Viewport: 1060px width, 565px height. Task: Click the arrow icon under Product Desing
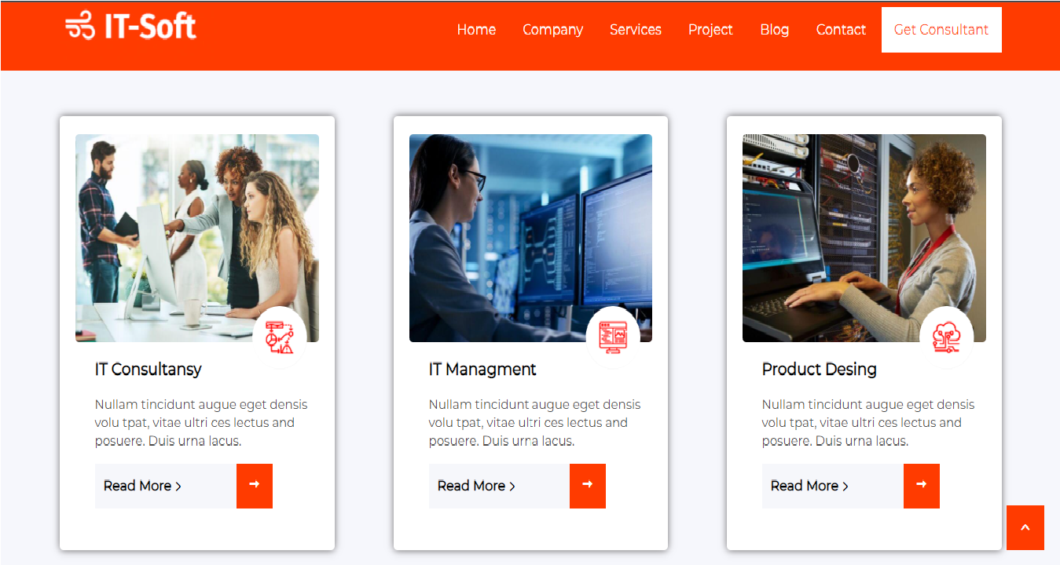(x=921, y=486)
